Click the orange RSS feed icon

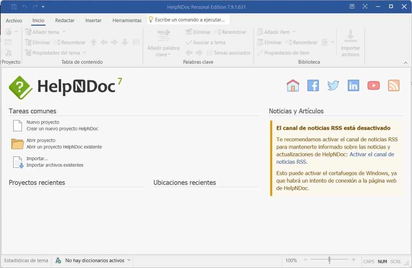393,85
